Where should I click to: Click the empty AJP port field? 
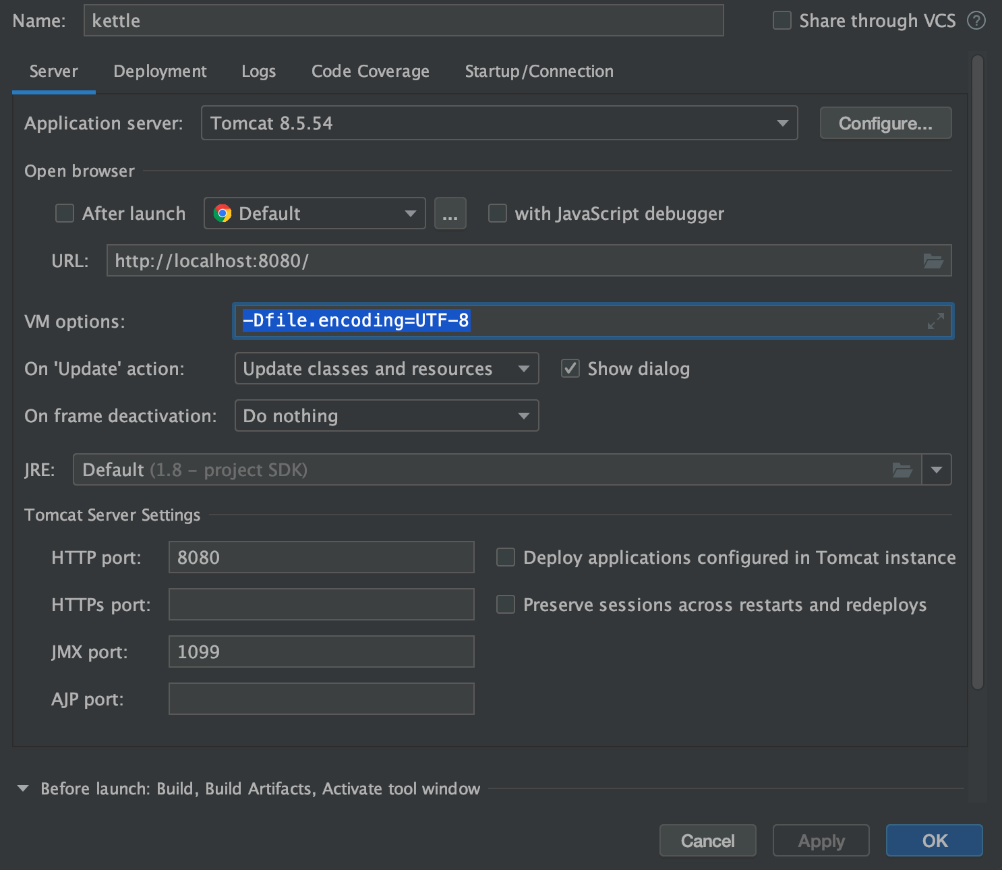coord(322,699)
